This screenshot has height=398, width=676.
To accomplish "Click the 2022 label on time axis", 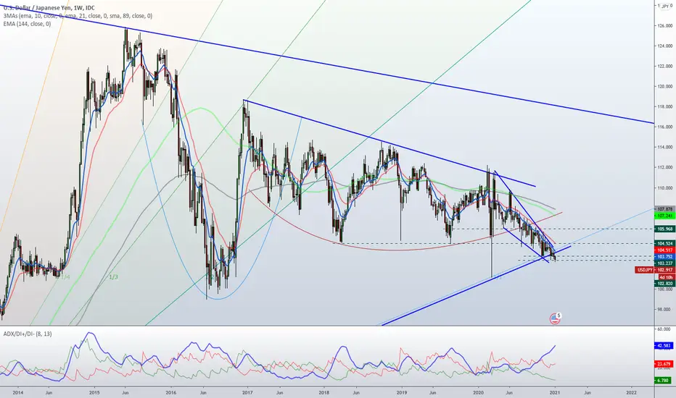I will pos(631,392).
